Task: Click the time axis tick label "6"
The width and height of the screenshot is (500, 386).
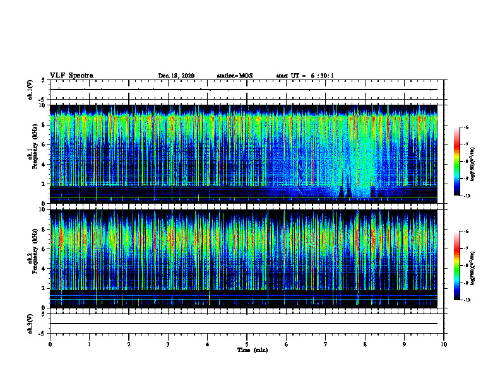Action: pos(287,344)
